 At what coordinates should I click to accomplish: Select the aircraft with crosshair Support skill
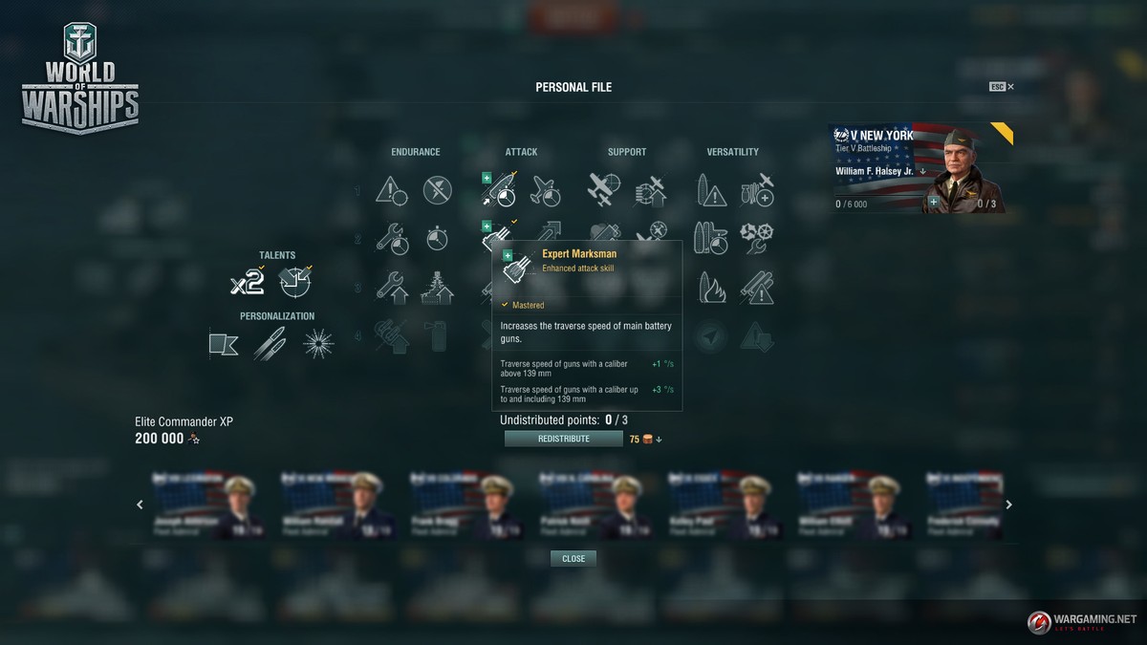[x=604, y=190]
